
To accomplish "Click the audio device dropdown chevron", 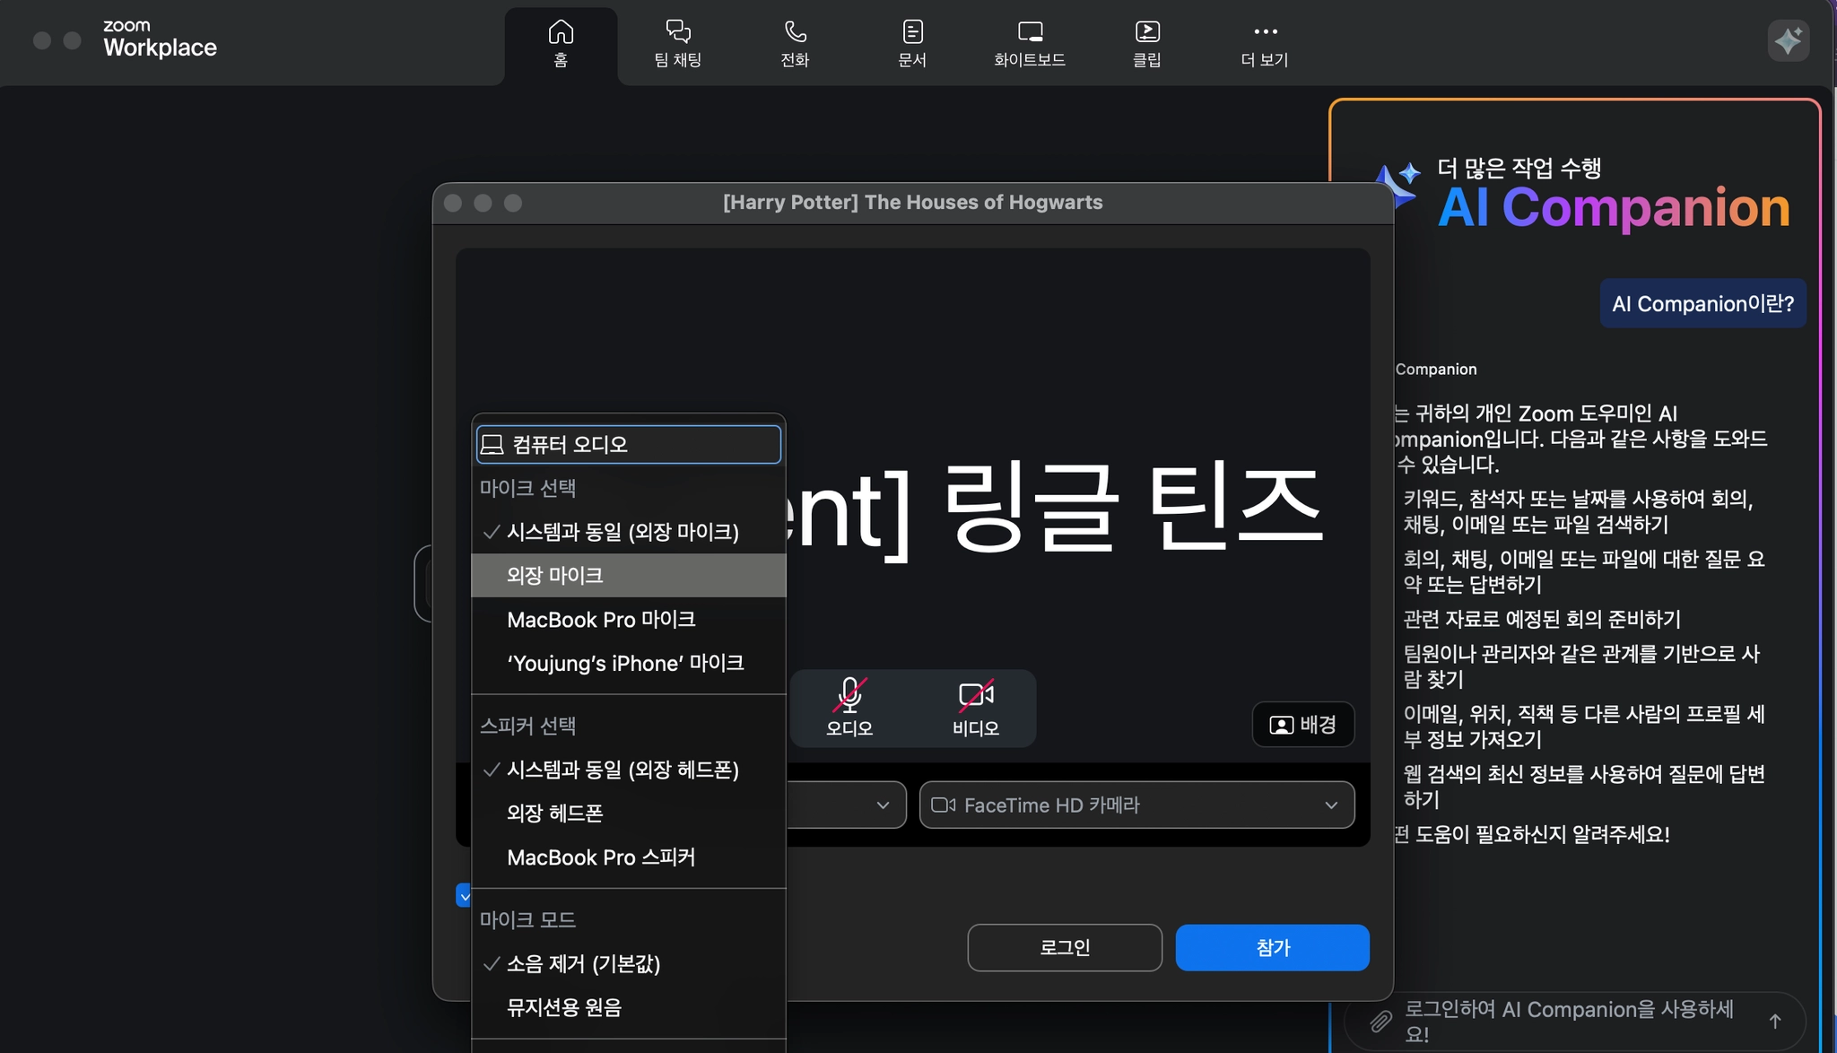I will [883, 805].
